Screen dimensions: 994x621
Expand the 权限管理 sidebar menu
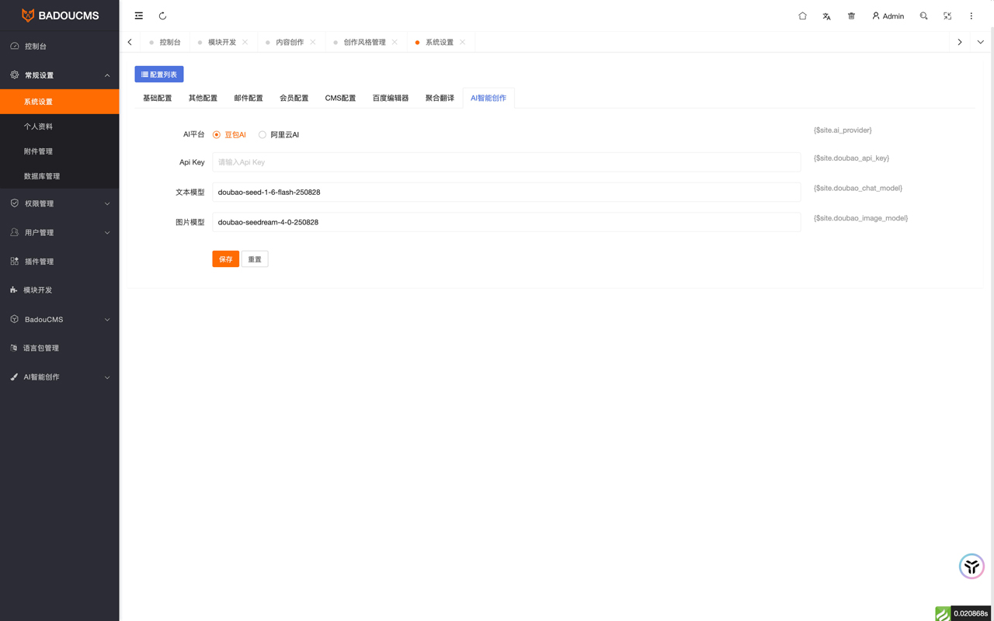pyautogui.click(x=60, y=203)
